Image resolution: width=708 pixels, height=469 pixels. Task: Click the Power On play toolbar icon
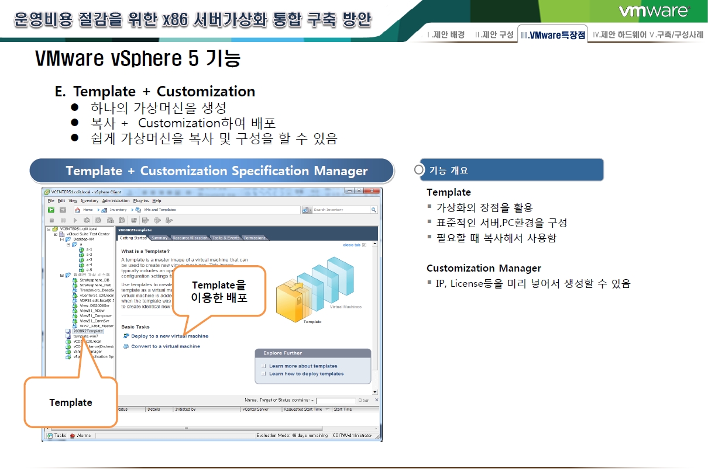pos(74,220)
